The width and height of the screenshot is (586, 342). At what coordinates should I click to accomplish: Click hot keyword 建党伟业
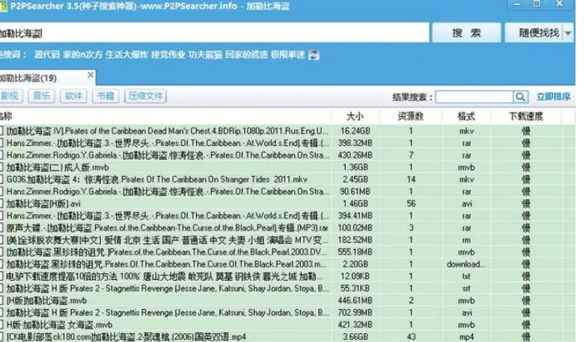point(168,55)
